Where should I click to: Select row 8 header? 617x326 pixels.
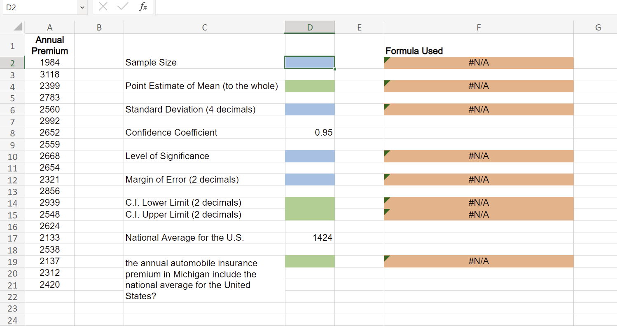point(12,133)
